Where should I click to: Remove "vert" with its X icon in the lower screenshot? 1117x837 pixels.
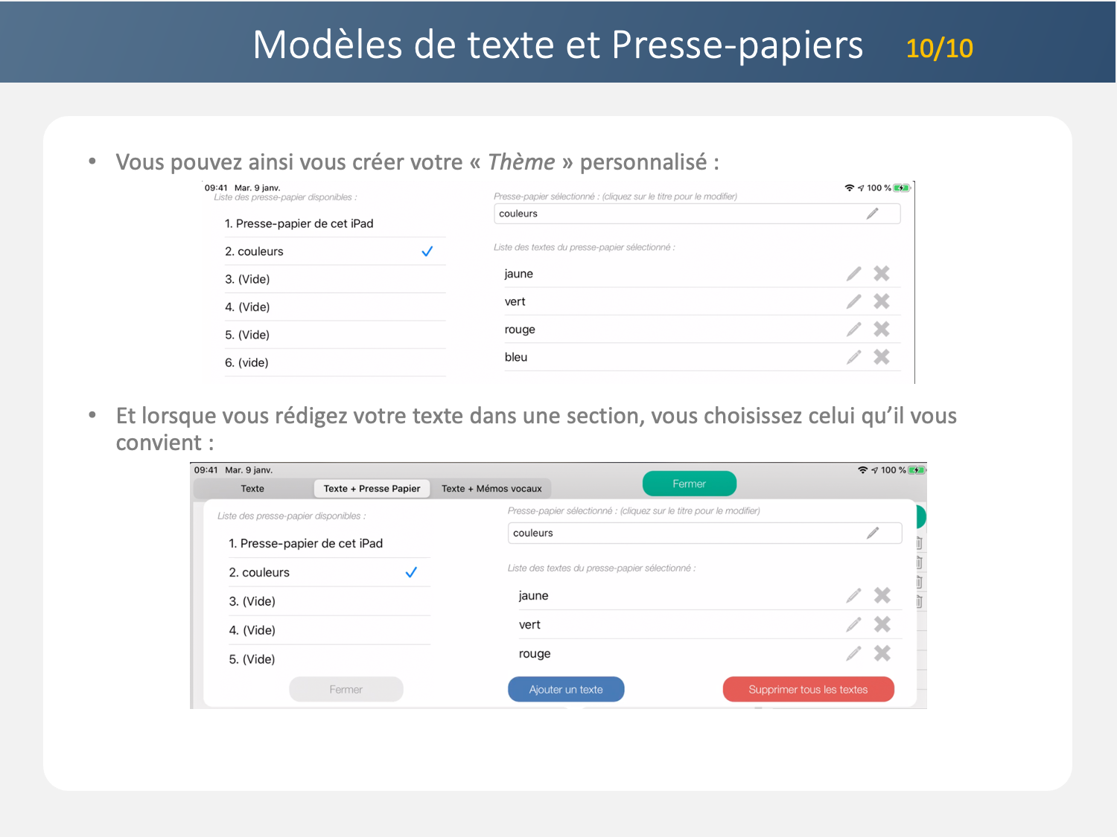coord(882,624)
